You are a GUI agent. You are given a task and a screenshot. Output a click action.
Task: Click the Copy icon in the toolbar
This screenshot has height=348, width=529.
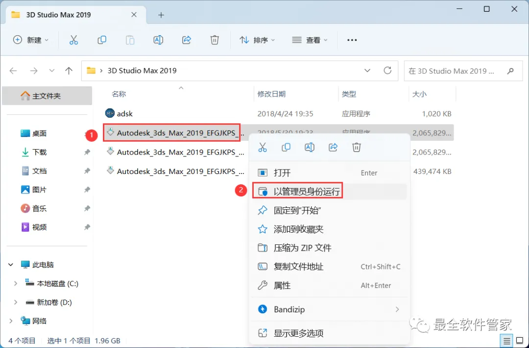(101, 40)
